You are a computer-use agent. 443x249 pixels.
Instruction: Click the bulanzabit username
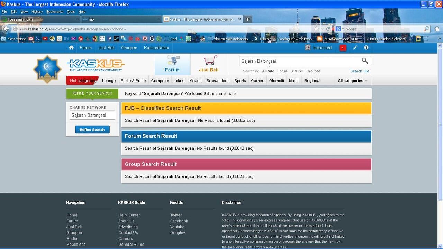(x=323, y=48)
